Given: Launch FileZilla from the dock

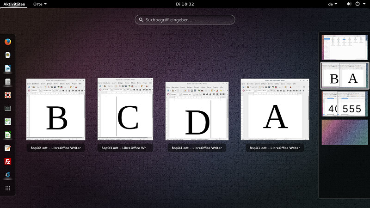Looking at the screenshot, I should point(8,162).
